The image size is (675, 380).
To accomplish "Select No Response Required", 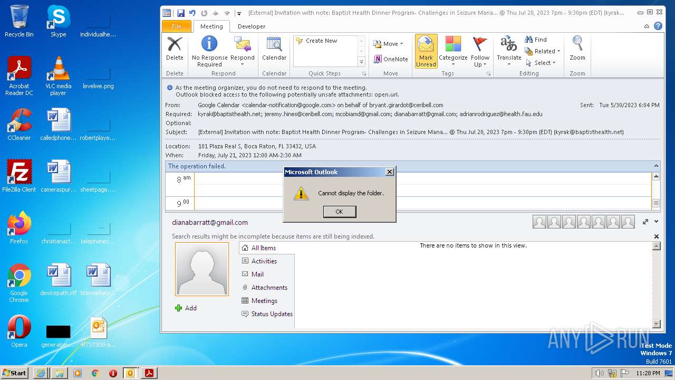I will [x=209, y=51].
